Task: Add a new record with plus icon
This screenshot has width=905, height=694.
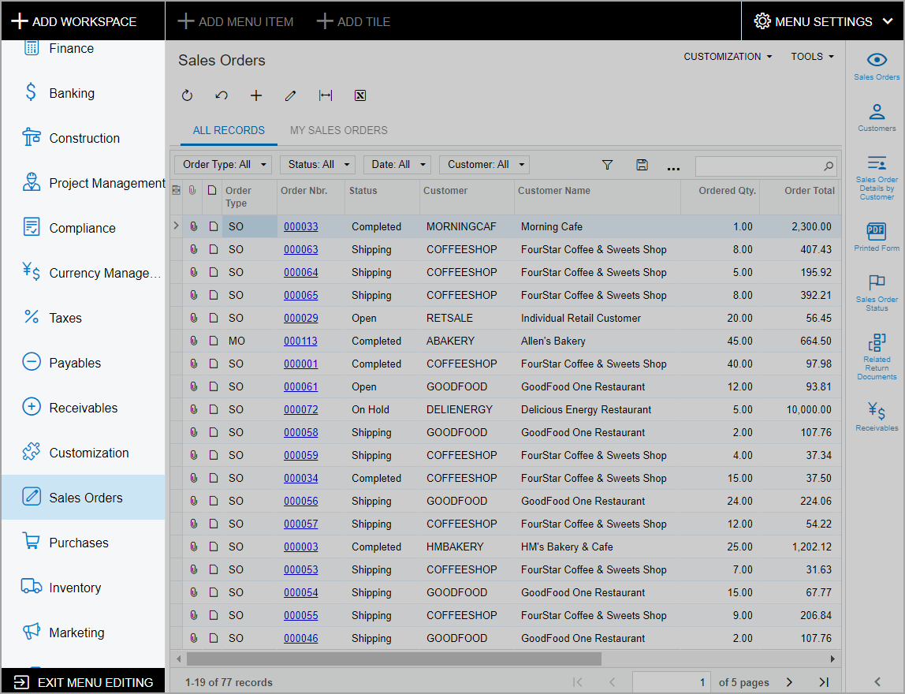Action: [256, 95]
